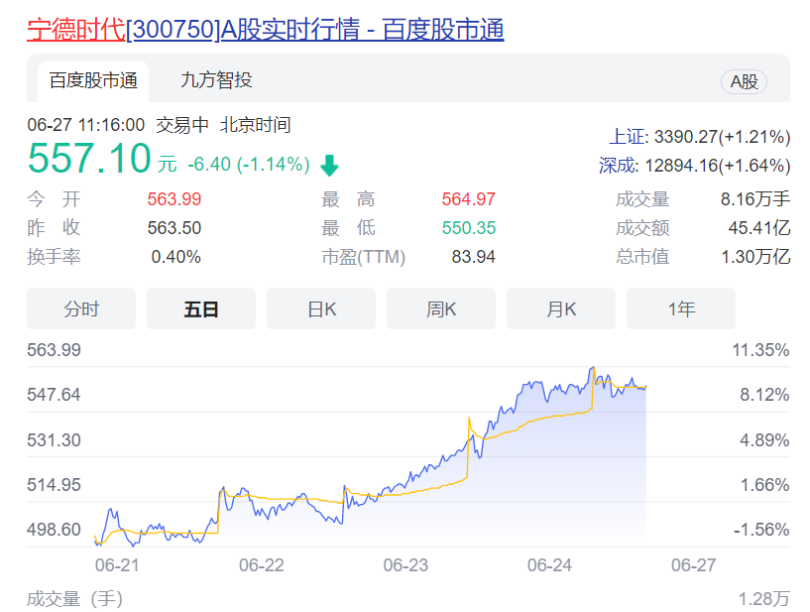Click the 上证 index value 3390.27(+1.21%)
Viewport: 810px width, 612px height.
(x=722, y=137)
